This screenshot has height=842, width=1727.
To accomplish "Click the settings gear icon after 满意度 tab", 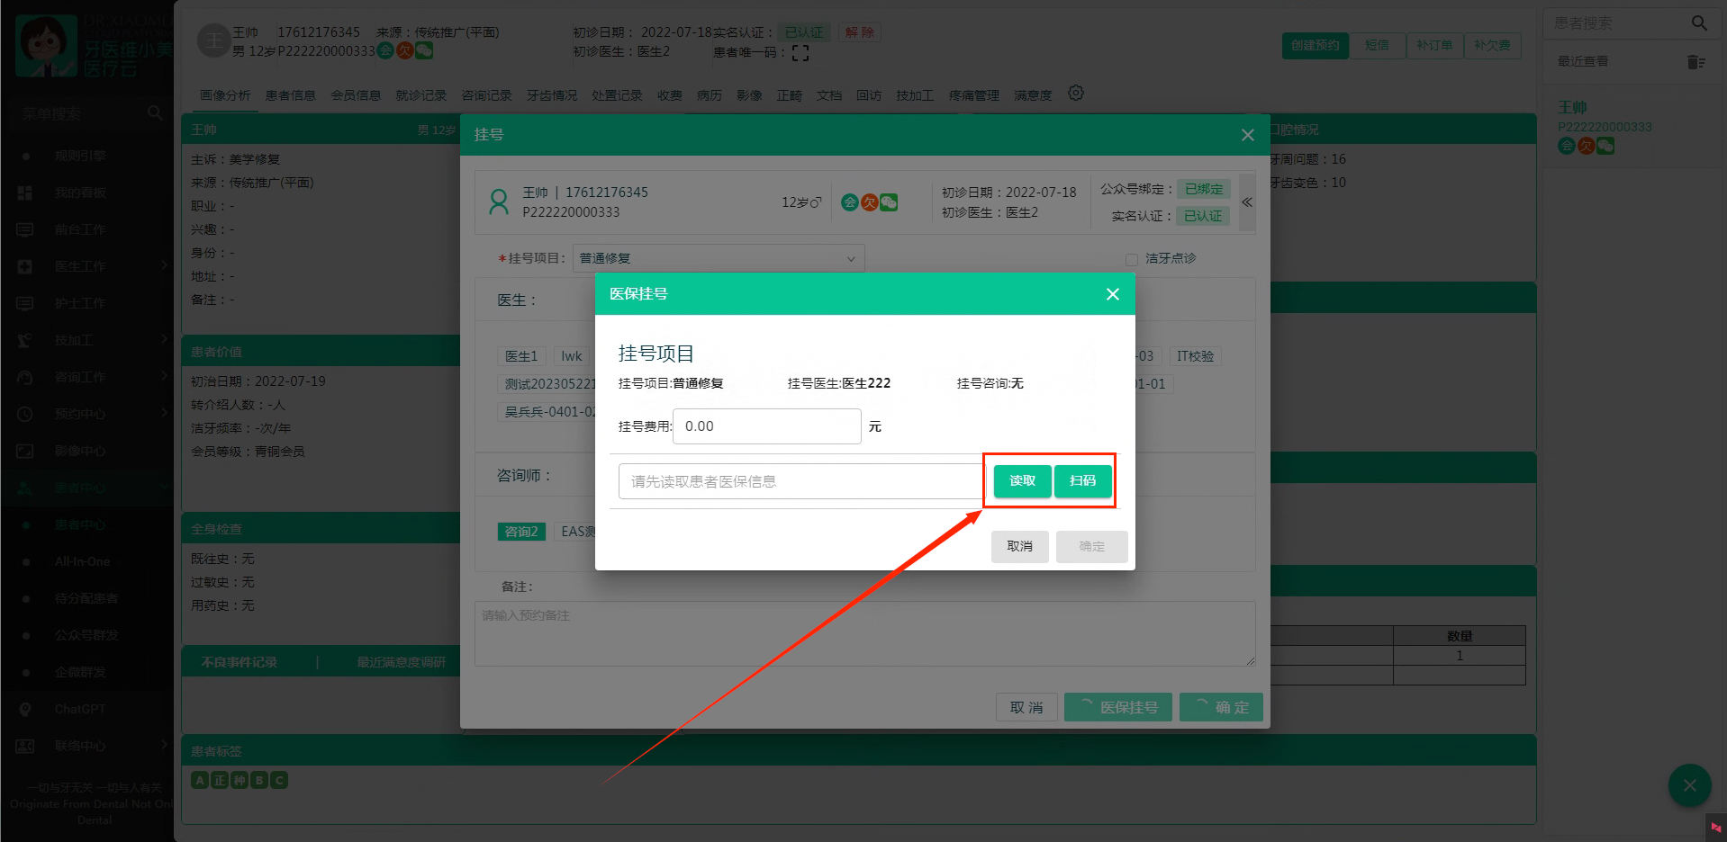I will pyautogui.click(x=1076, y=94).
